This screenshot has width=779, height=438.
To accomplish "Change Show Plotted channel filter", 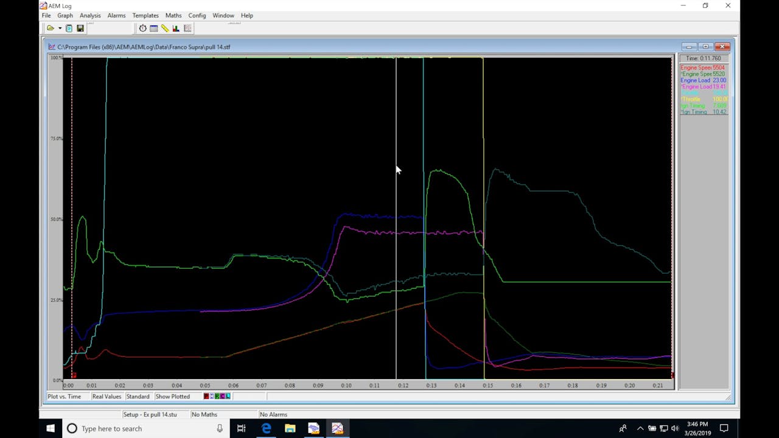I will [x=173, y=396].
